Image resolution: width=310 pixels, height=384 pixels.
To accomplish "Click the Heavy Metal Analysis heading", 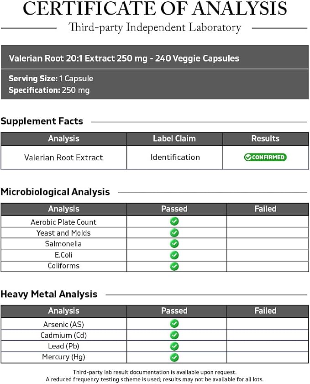I will (49, 294).
